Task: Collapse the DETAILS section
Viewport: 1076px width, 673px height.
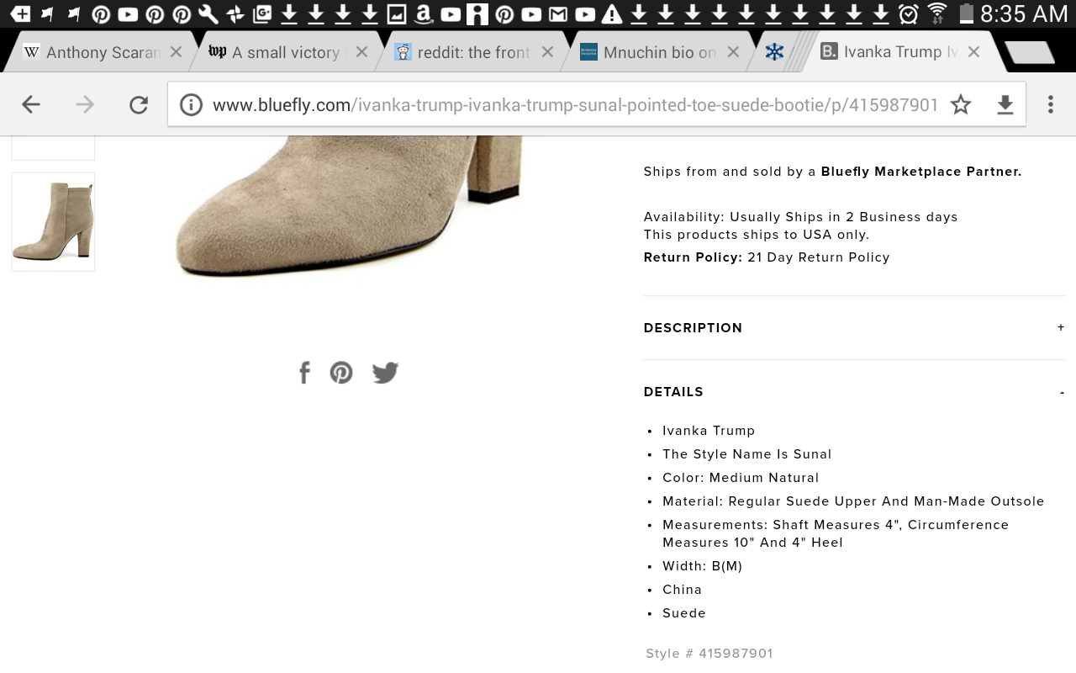Action: click(x=854, y=392)
